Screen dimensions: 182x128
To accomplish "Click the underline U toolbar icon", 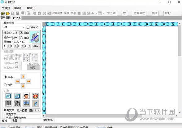I will 79,13.
